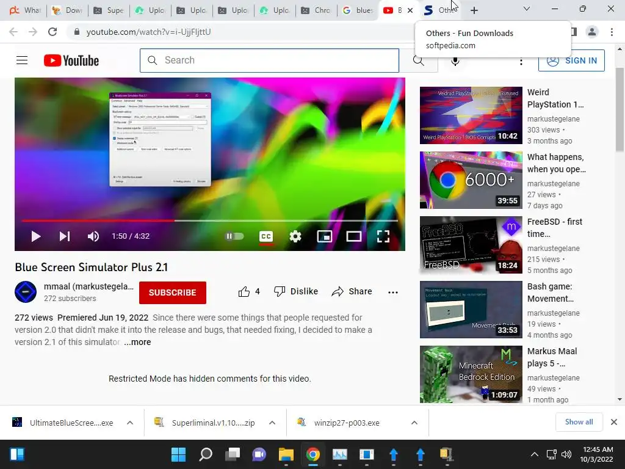
Task: Go forward in browser history
Action: [33, 32]
